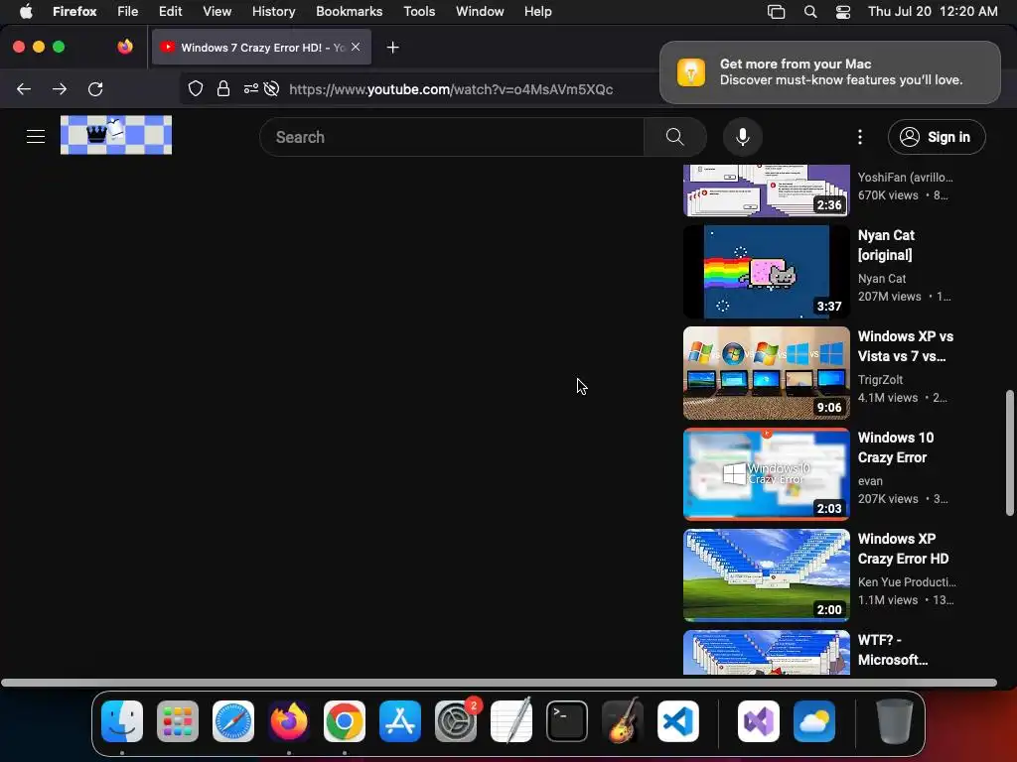Open the WTF? - Microsoft video title
The image size is (1017, 762).
click(x=893, y=649)
